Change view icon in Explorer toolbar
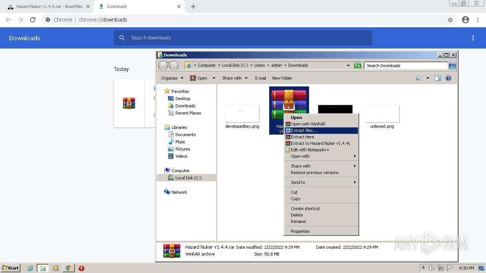Image resolution: width=486 pixels, height=273 pixels. tap(418, 78)
